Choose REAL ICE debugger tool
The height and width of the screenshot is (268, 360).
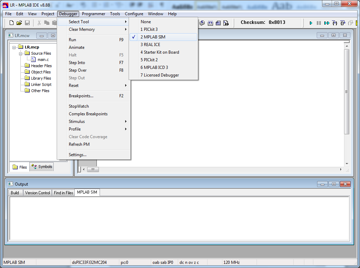(x=163, y=45)
